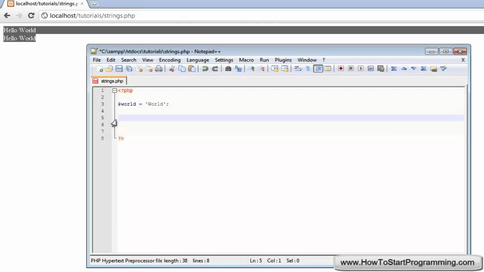Open the Replace dialog icon
The height and width of the screenshot is (272, 484).
pos(238,69)
